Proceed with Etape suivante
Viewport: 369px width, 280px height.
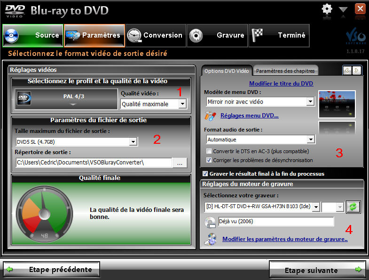pyautogui.click(x=317, y=269)
